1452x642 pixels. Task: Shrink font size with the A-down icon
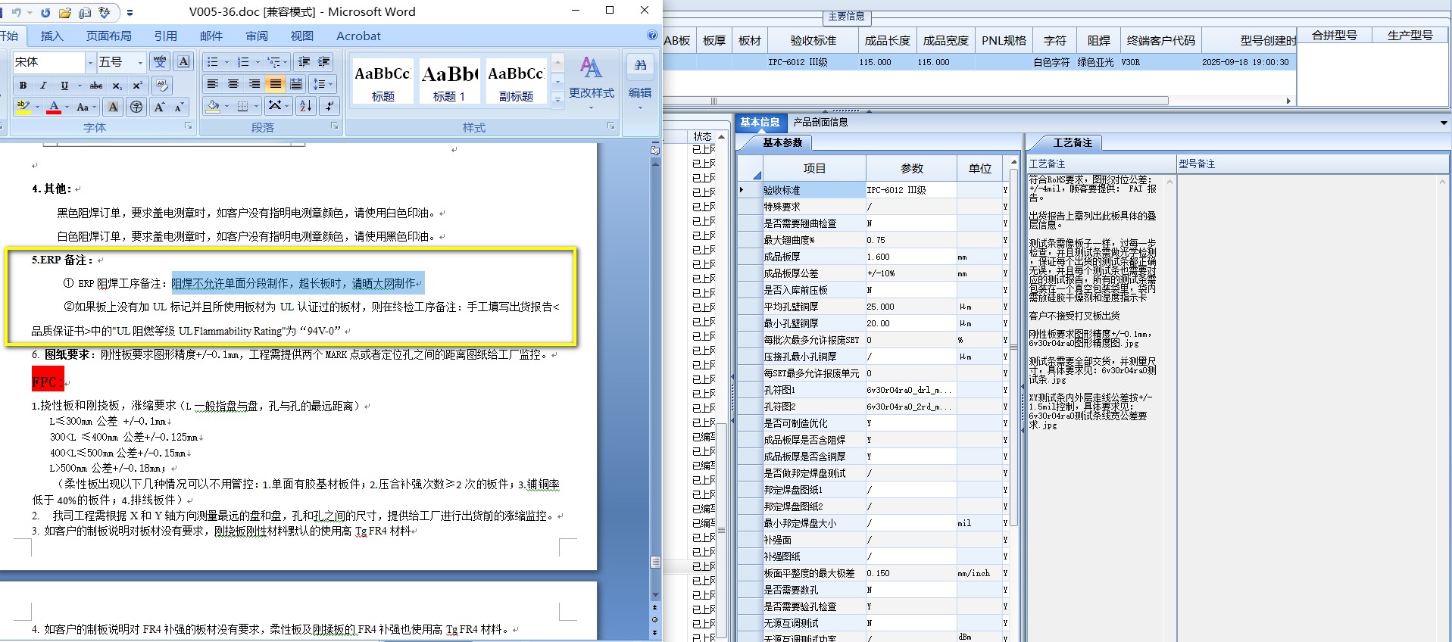click(x=180, y=107)
